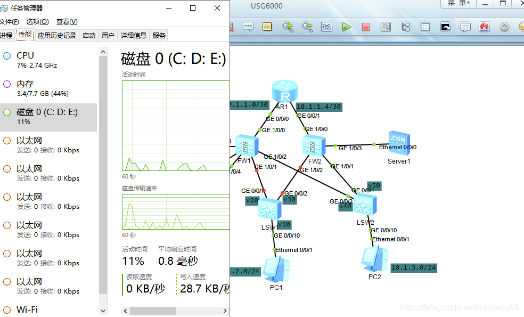Open the eNSP menu dropdown

point(458,3)
